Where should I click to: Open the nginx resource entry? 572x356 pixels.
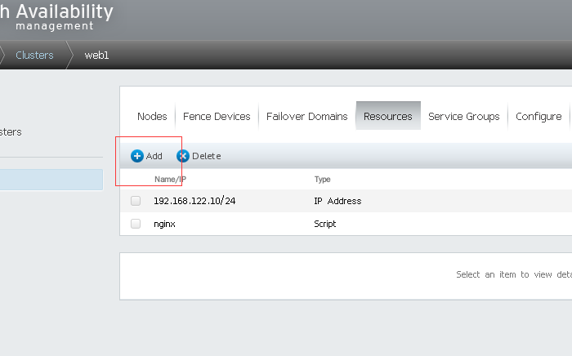165,223
